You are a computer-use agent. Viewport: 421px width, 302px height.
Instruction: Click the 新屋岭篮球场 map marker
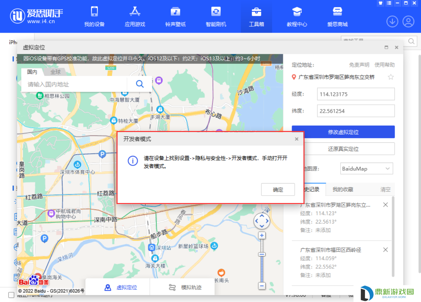point(214,246)
